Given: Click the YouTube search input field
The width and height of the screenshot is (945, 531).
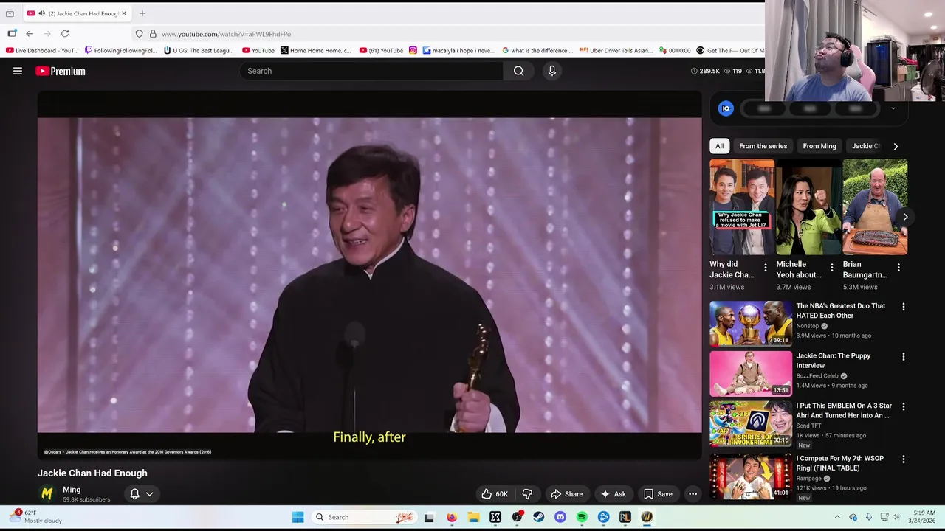Looking at the screenshot, I should [371, 71].
